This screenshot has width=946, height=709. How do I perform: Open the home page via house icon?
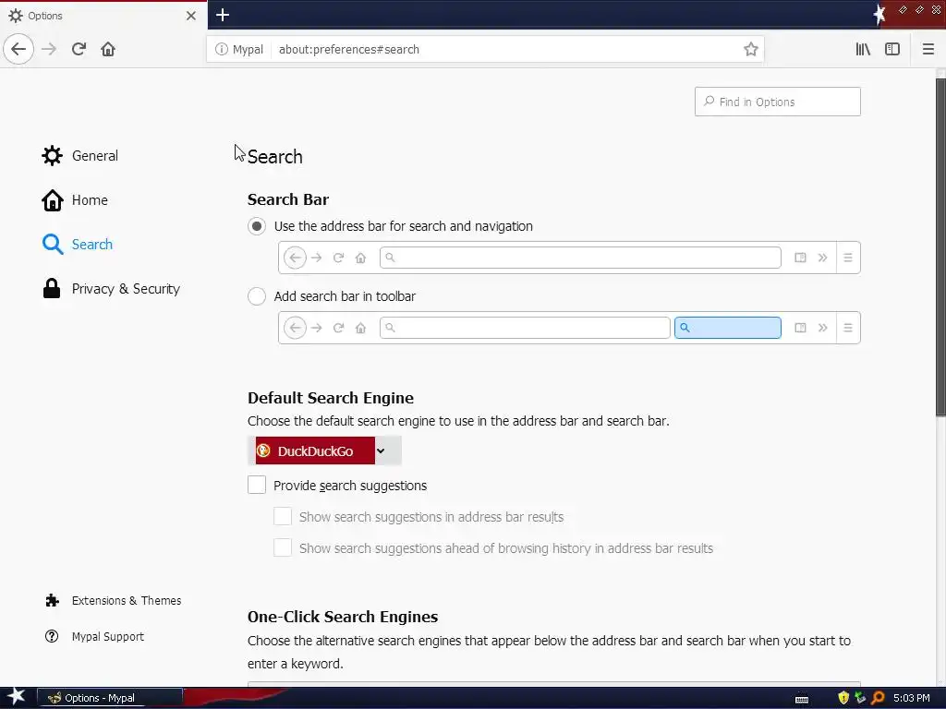(x=108, y=49)
